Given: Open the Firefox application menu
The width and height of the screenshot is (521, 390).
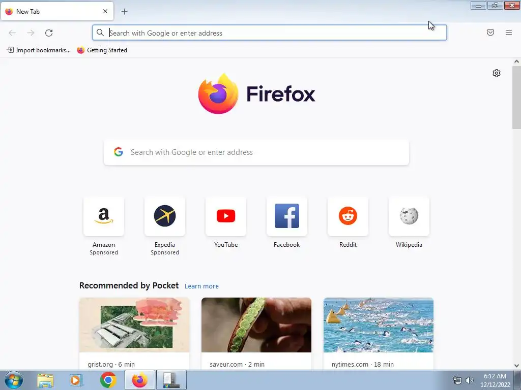Looking at the screenshot, I should coord(509,32).
